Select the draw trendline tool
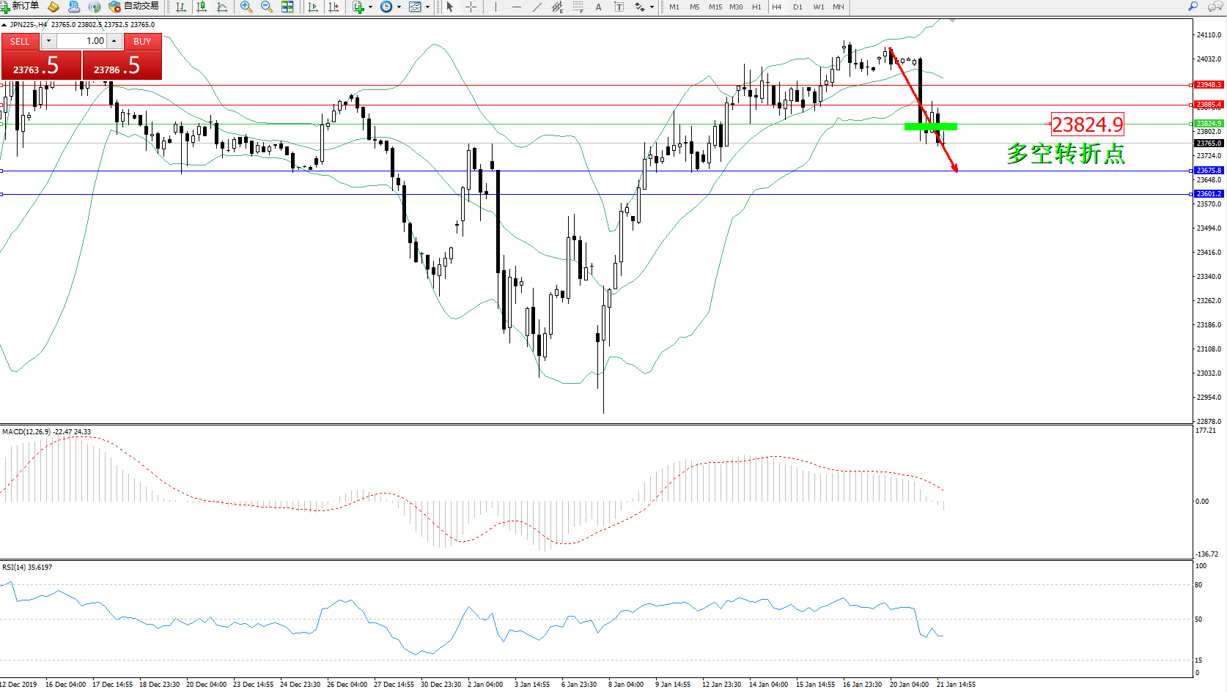Image resolution: width=1227 pixels, height=692 pixels. [537, 7]
